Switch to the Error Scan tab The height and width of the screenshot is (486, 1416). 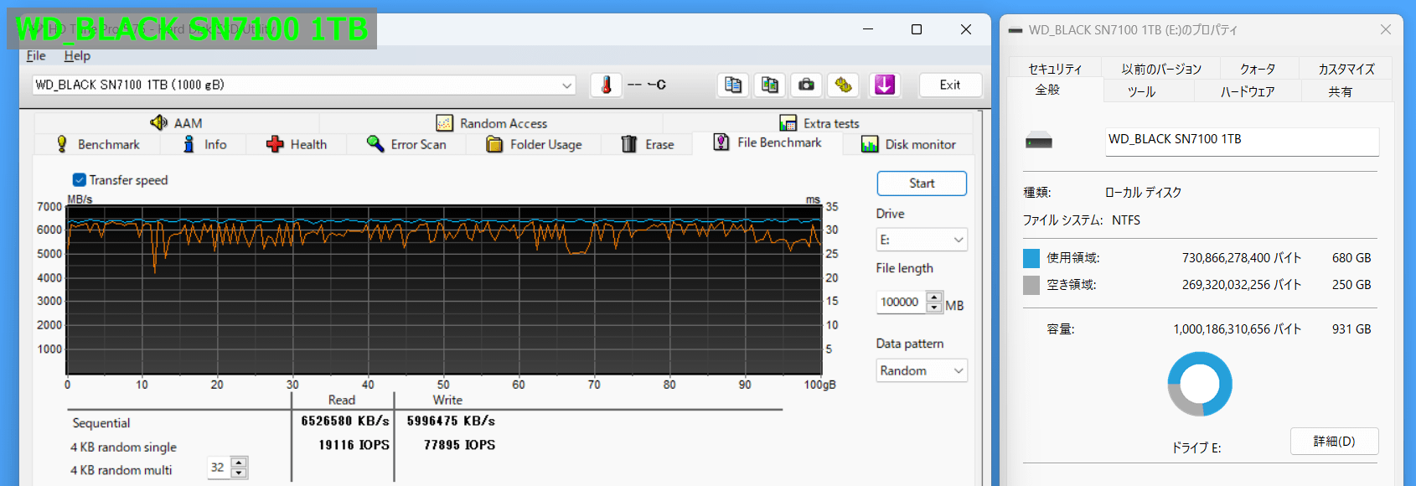(407, 144)
